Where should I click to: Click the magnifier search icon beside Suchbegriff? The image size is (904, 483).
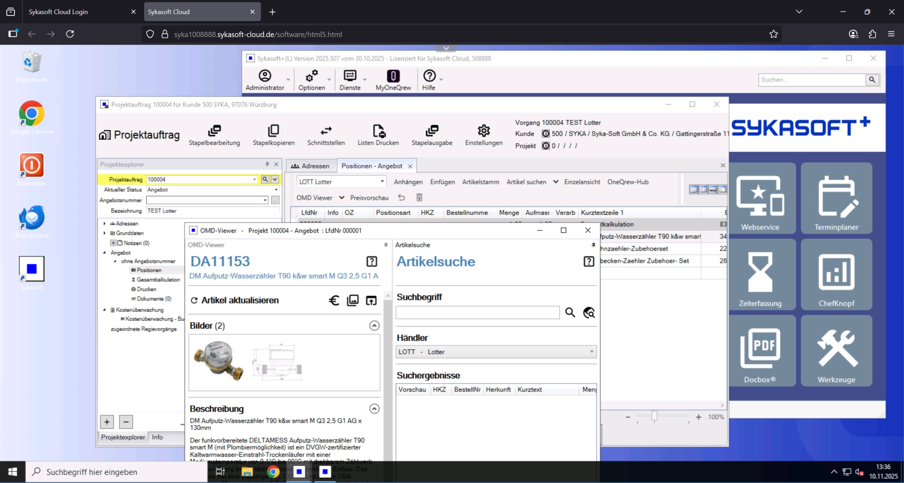(570, 313)
